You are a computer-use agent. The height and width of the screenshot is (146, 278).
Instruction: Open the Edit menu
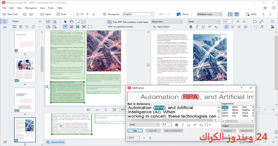(x=11, y=8)
